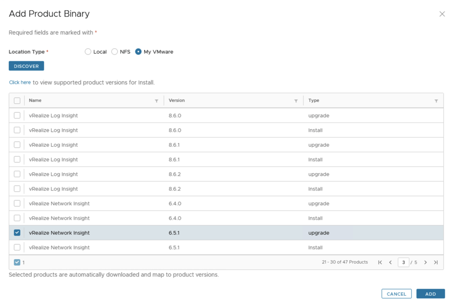The width and height of the screenshot is (453, 306).
Task: Check vRealize Network Insight 6.4.0 upgrade row
Action: pos(17,203)
